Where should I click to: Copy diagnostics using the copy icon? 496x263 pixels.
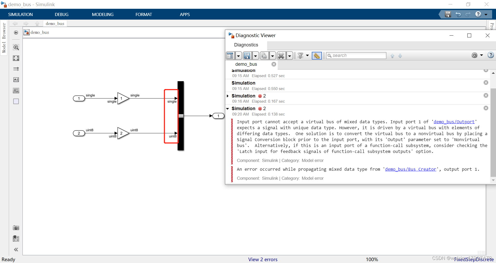tap(264, 55)
